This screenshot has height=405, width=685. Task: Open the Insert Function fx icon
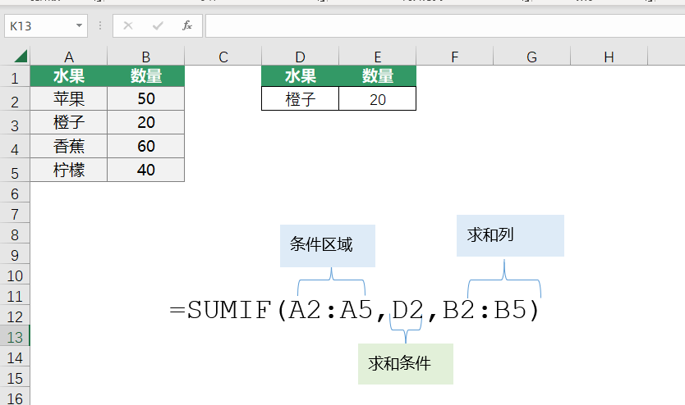pyautogui.click(x=187, y=25)
